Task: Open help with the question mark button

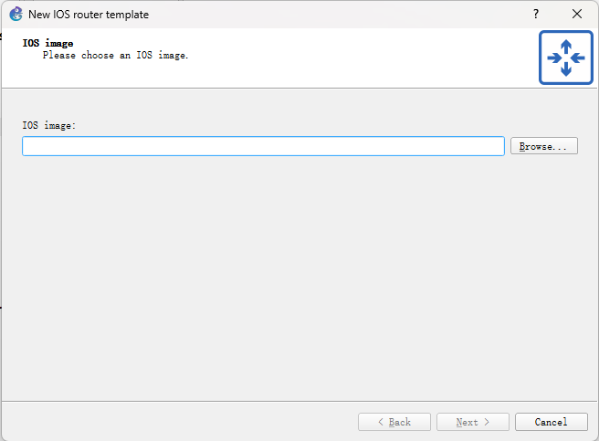Action: (x=536, y=14)
